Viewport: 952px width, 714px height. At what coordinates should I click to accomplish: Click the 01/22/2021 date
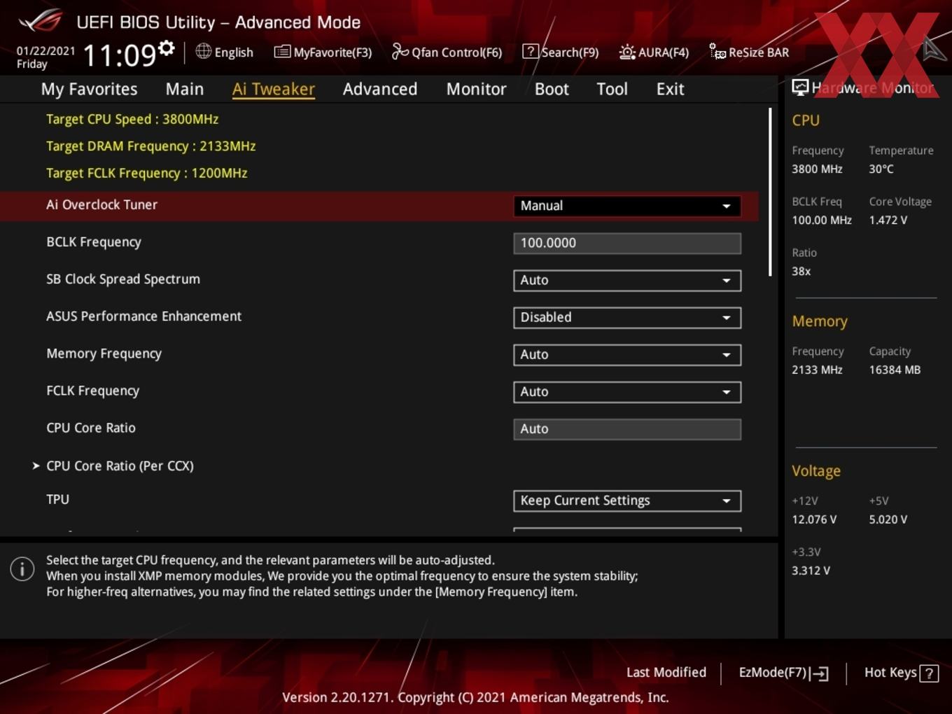point(45,50)
